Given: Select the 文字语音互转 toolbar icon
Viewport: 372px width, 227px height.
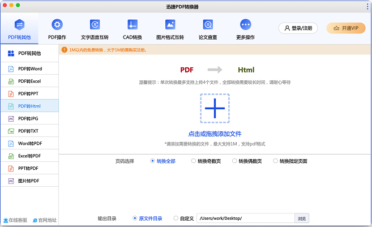Looking at the screenshot, I should [x=95, y=24].
